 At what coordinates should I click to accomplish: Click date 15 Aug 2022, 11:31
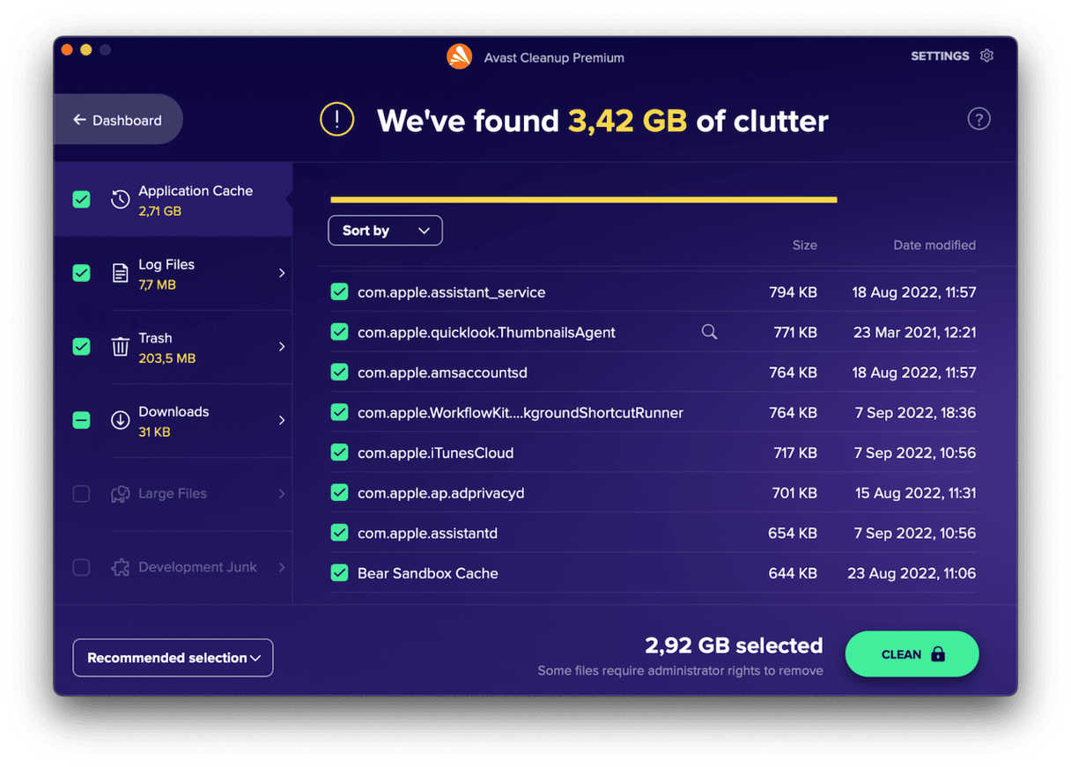pos(915,493)
